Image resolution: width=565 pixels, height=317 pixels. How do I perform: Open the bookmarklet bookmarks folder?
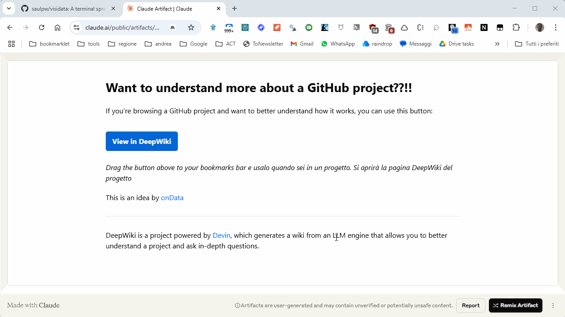click(x=49, y=44)
